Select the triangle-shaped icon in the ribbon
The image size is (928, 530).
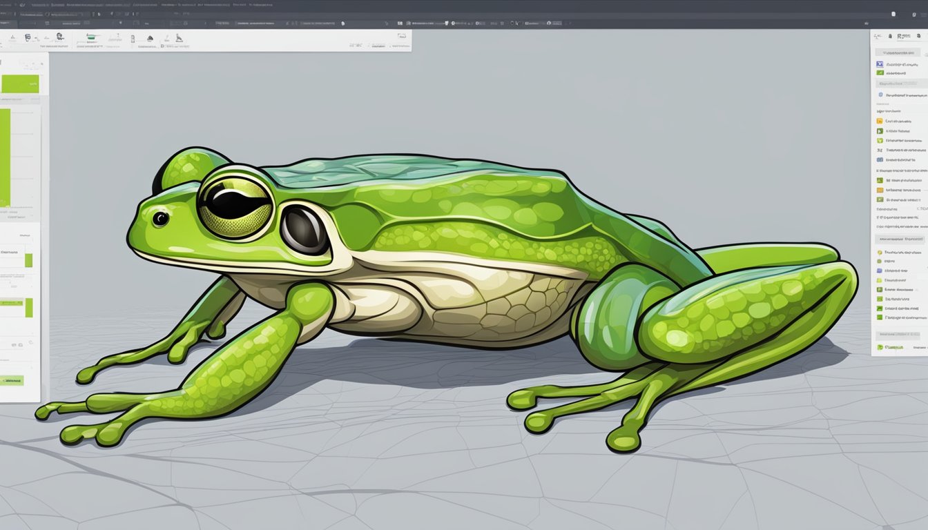click(x=12, y=38)
